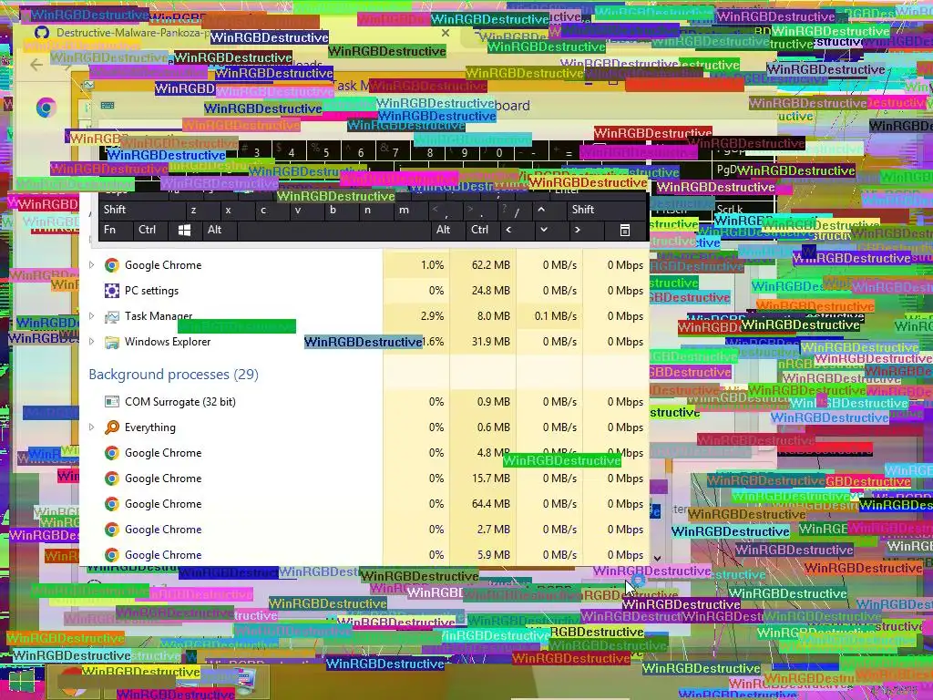Expand the Windows Explorer process row
This screenshot has height=700, width=933.
(92, 342)
